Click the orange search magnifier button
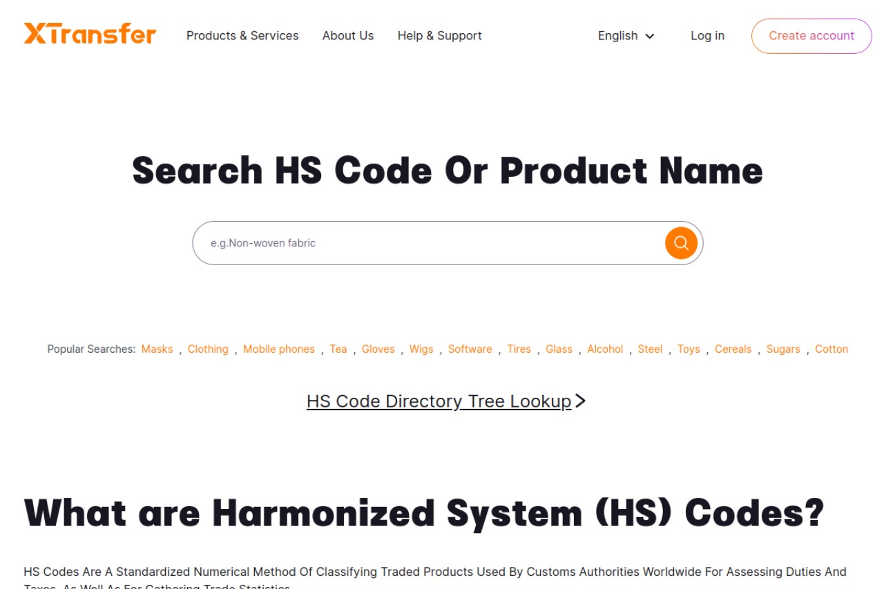The height and width of the screenshot is (589, 884). [681, 243]
